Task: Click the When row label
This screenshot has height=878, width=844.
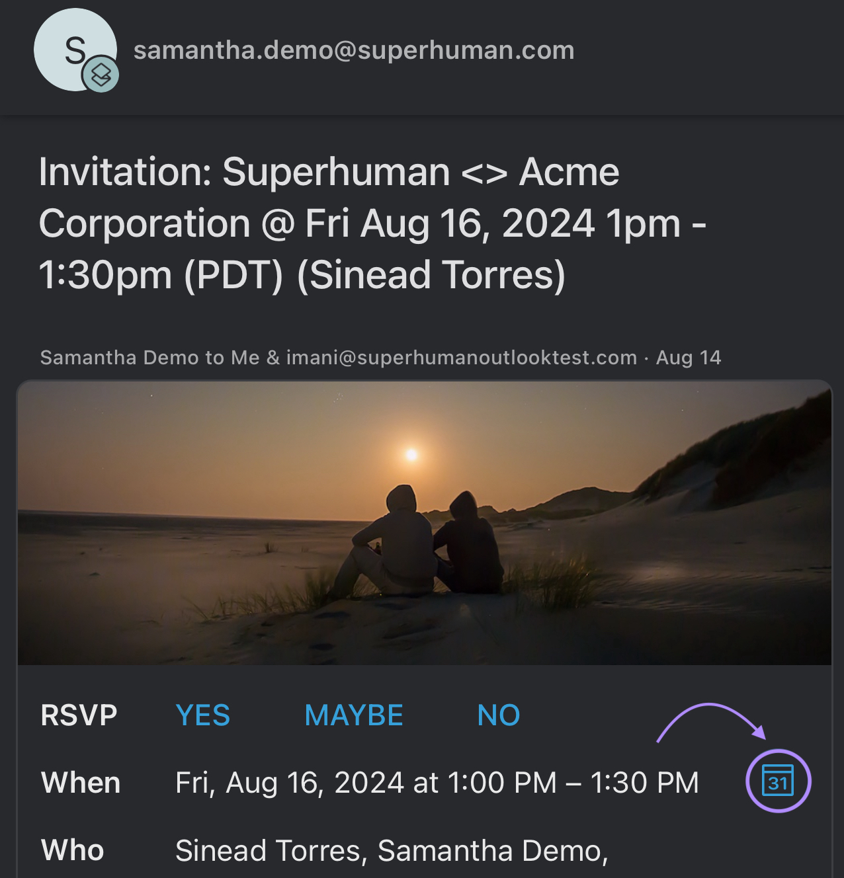Action: coord(81,783)
